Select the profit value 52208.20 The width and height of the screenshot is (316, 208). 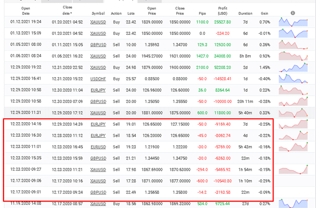click(222, 68)
